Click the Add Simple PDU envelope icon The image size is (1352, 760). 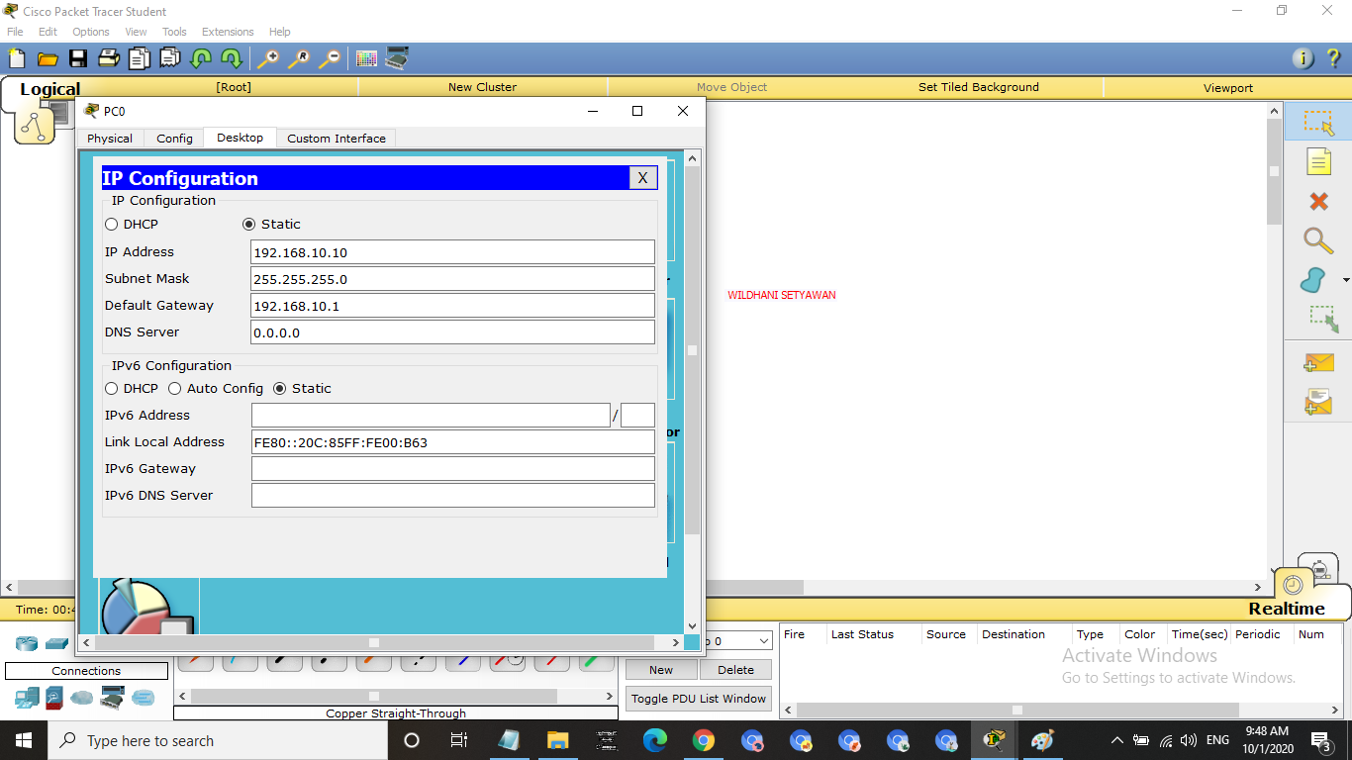point(1318,363)
